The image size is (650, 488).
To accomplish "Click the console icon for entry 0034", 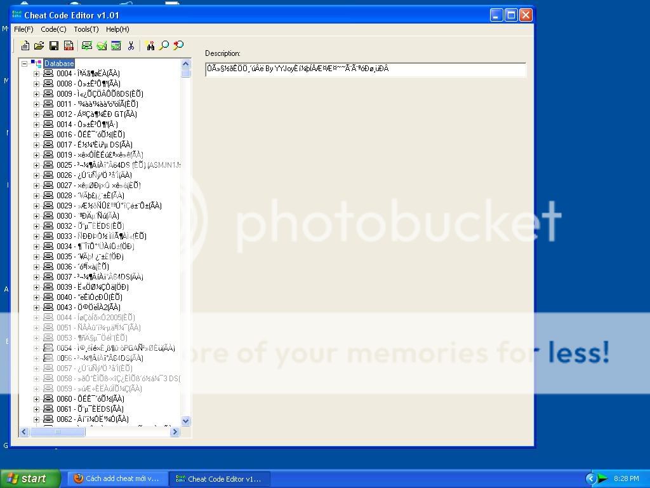I will coord(48,246).
